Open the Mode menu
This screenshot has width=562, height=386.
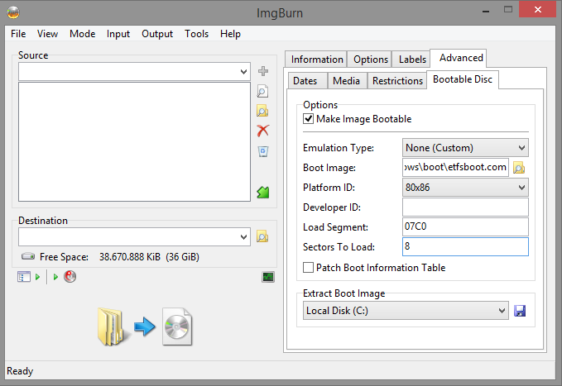click(83, 34)
